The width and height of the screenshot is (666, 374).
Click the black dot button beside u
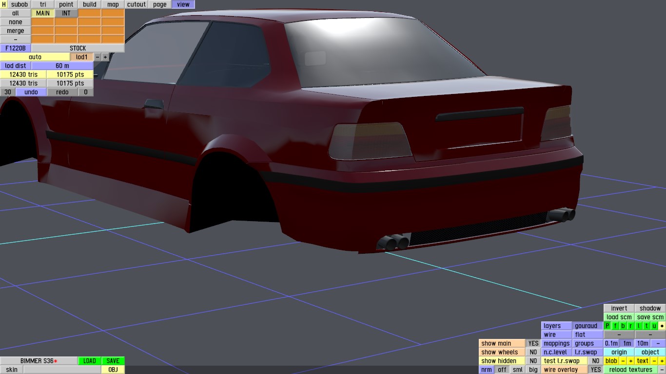(x=662, y=326)
